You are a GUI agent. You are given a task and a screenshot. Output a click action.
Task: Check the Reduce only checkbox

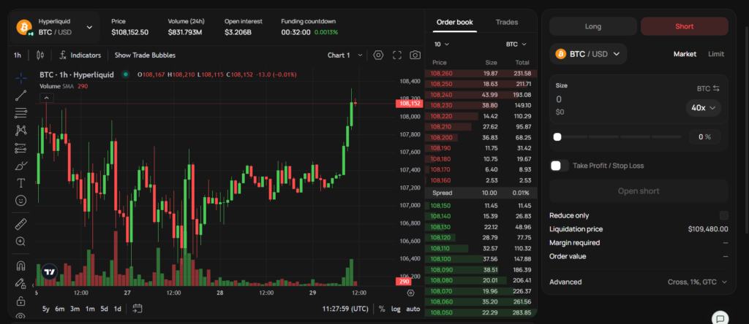click(x=723, y=215)
